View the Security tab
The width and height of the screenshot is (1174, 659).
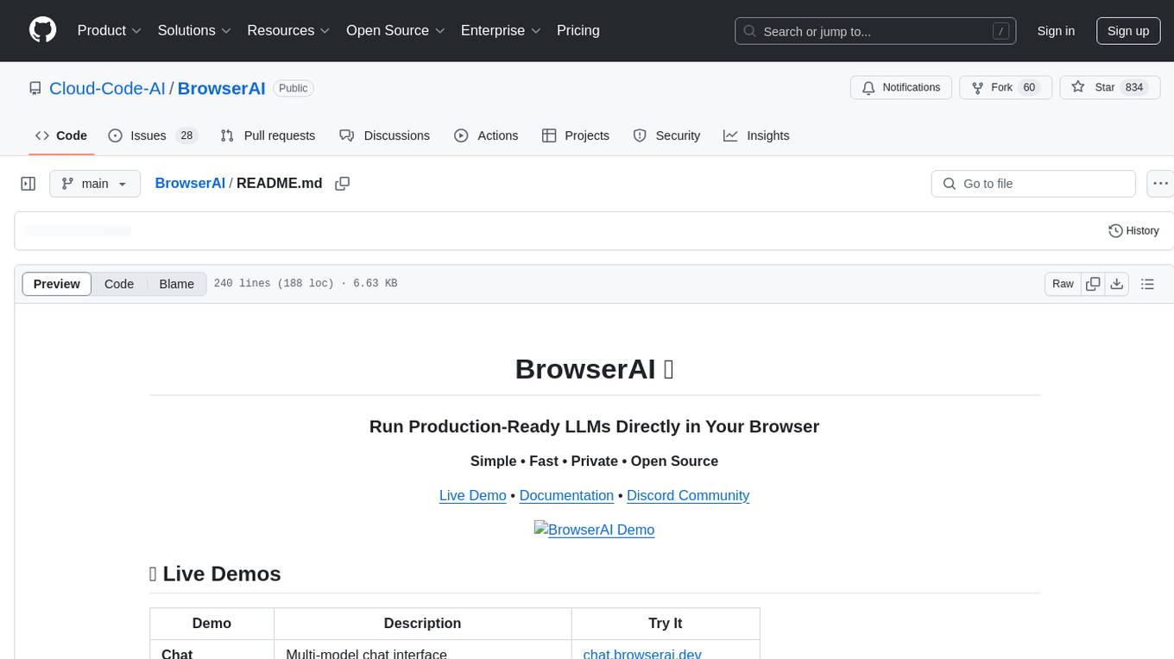tap(666, 135)
